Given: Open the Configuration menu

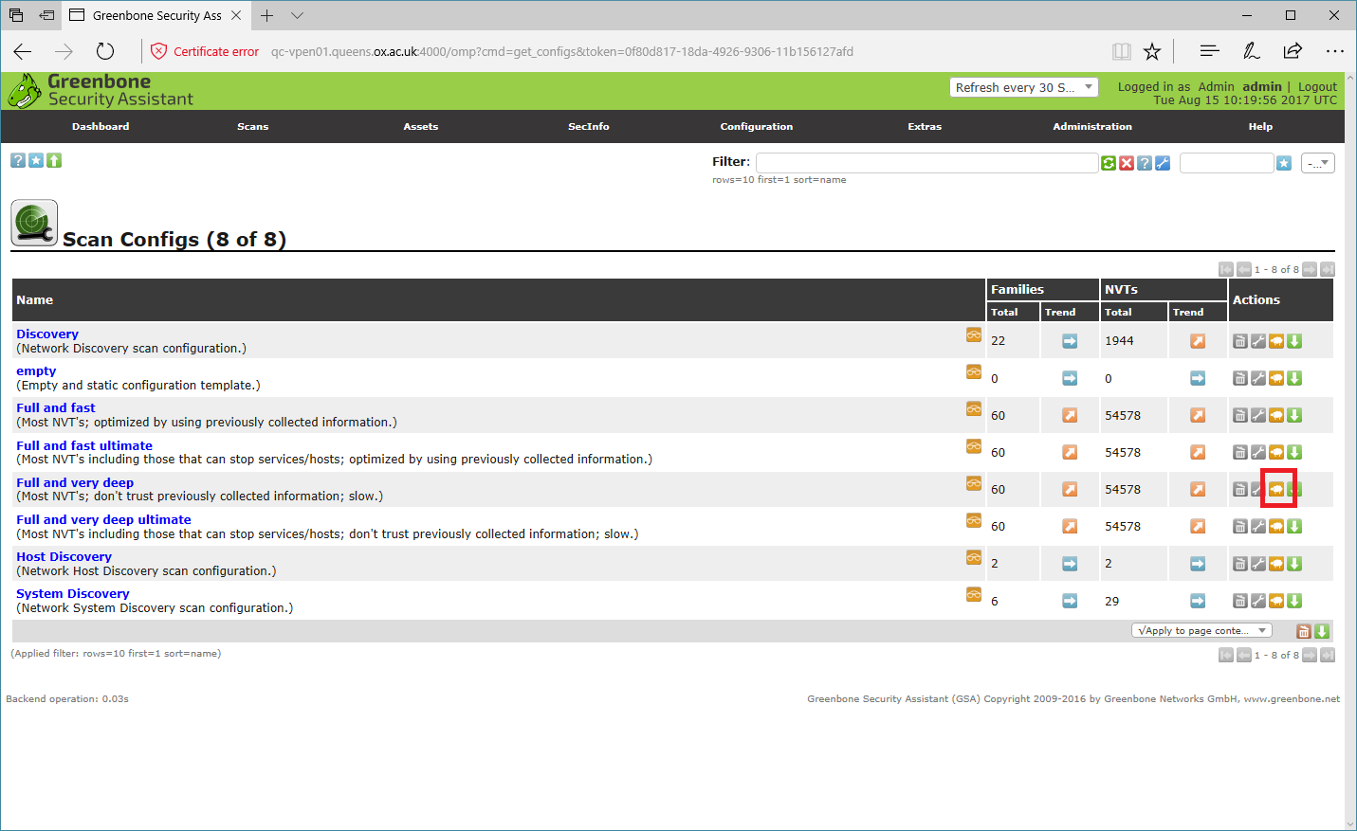Looking at the screenshot, I should 756,126.
